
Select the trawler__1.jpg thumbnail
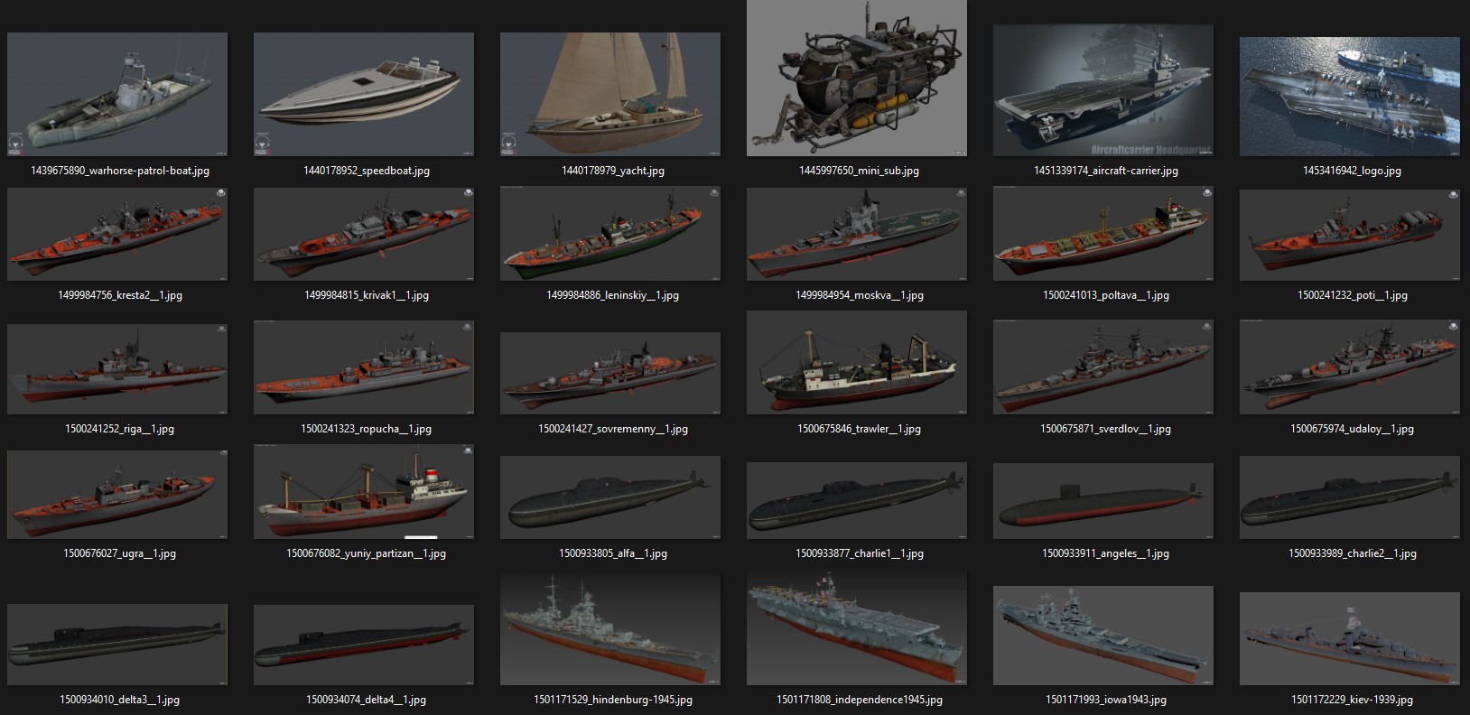(857, 363)
